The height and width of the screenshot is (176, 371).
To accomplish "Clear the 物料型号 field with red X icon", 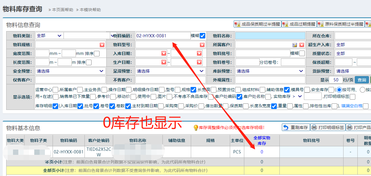I will [x=202, y=45].
